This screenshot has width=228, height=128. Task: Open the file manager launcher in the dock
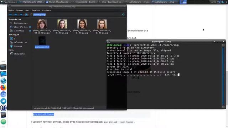(x=3, y=74)
